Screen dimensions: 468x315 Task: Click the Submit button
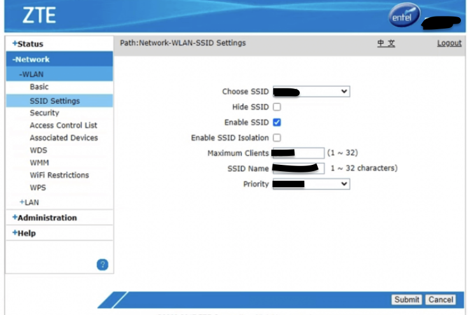(x=406, y=300)
